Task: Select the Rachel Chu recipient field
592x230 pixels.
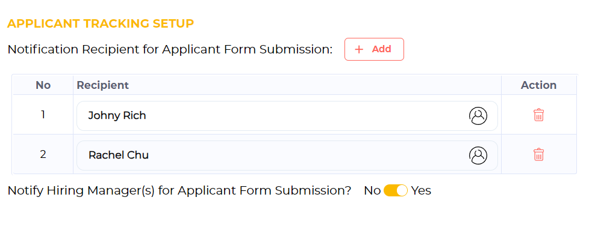Action: coord(287,156)
